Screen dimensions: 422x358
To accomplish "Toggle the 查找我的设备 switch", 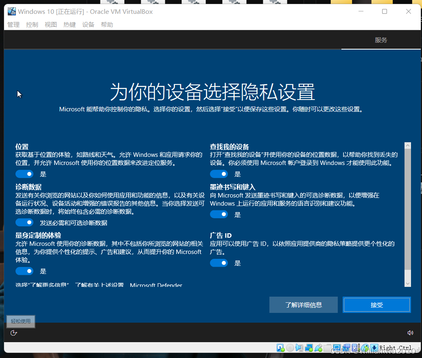I will tap(219, 174).
